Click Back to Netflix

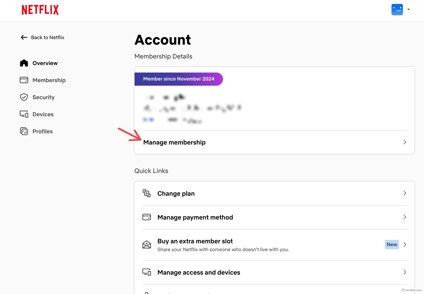pyautogui.click(x=48, y=37)
